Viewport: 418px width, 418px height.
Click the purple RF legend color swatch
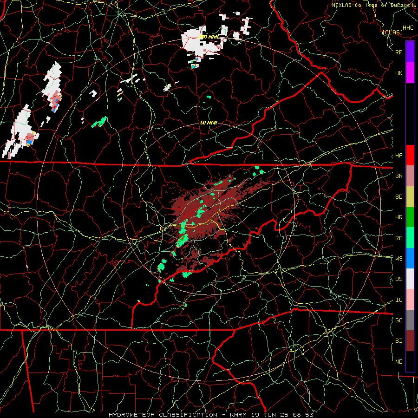tap(410, 52)
